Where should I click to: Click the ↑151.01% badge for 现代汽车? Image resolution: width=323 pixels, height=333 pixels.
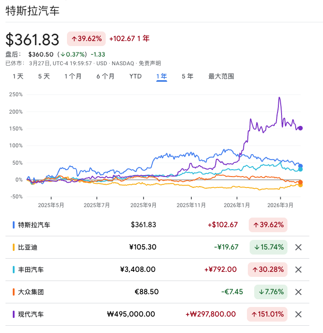[x=267, y=314]
